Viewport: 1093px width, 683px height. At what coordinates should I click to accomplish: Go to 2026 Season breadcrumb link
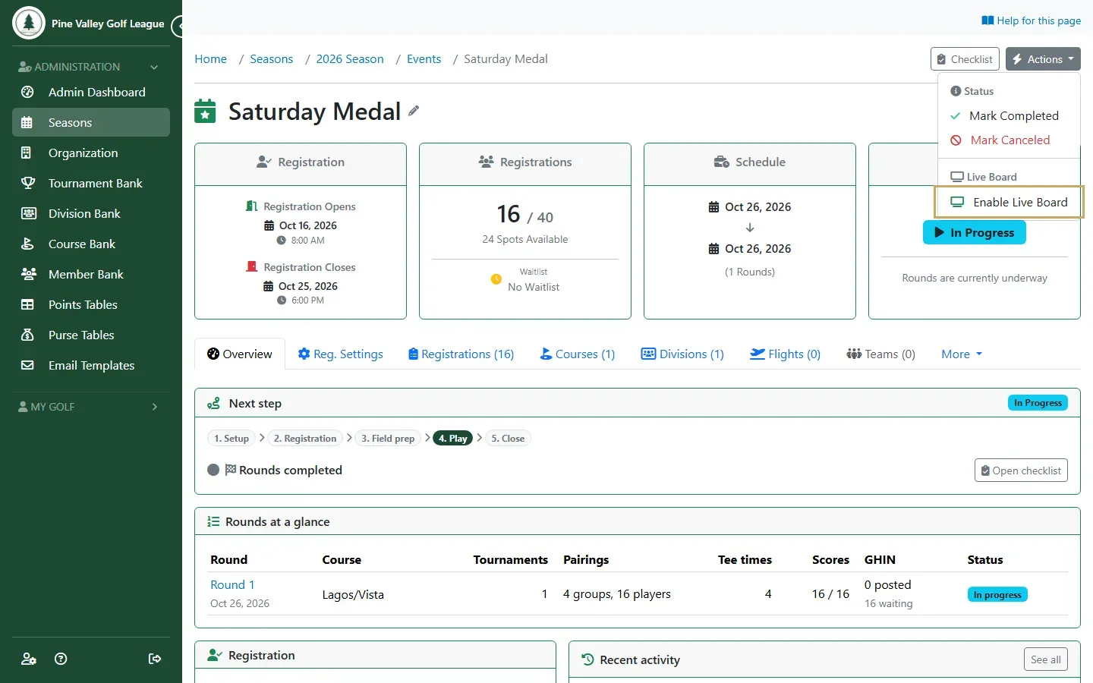coord(350,59)
